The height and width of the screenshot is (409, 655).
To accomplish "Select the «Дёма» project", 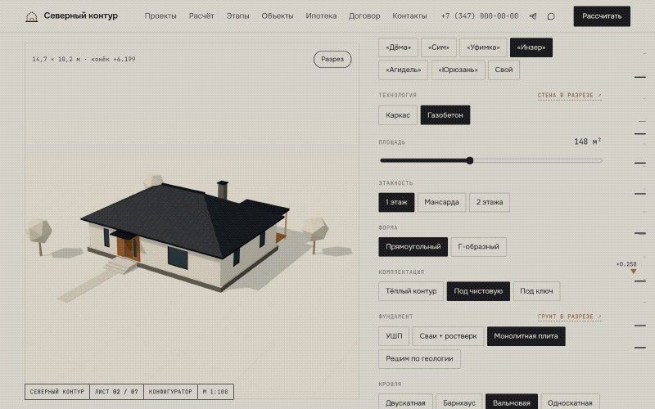I will [x=398, y=47].
